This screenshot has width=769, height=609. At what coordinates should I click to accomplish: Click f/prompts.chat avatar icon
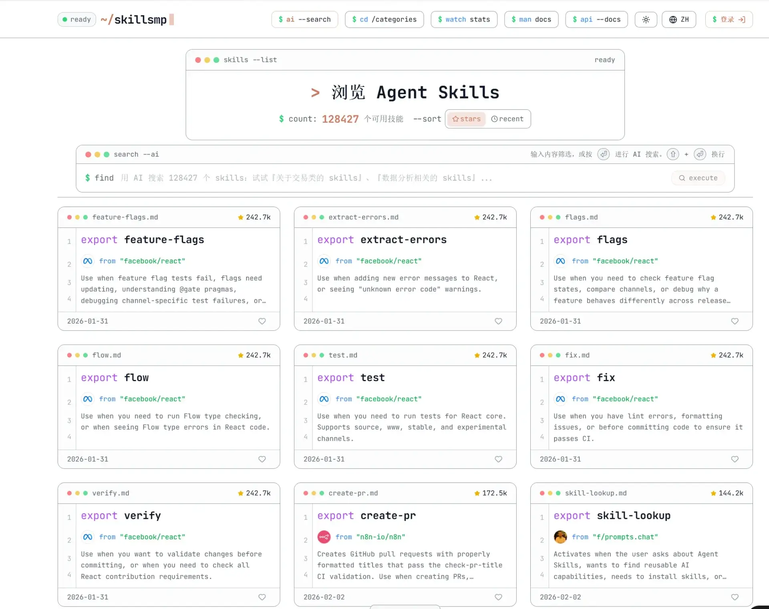coord(560,537)
